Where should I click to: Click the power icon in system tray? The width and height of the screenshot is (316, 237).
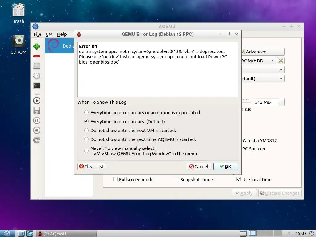click(x=312, y=233)
